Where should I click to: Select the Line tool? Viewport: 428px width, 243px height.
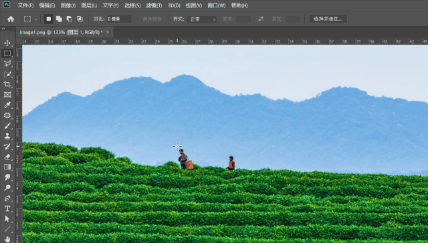pos(7,230)
